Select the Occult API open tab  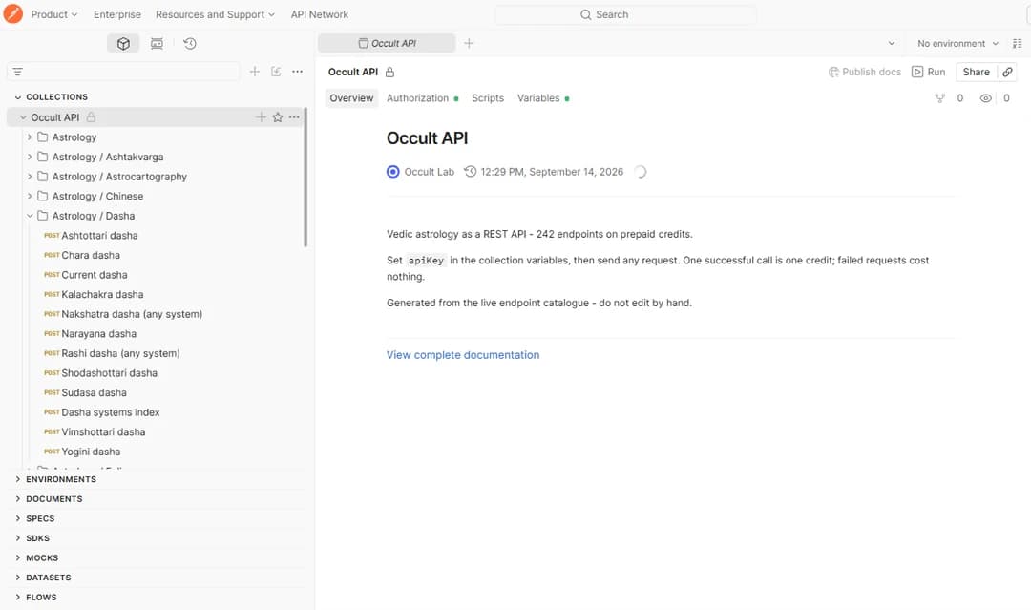point(387,43)
